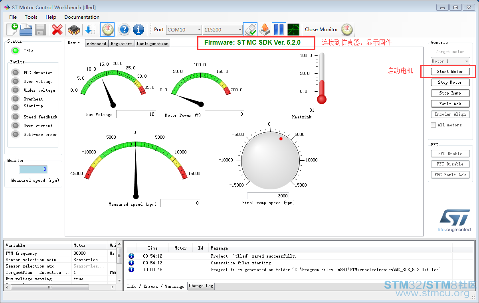Click the Software error fault LED
Screen dimensions: 479x303
point(16,134)
